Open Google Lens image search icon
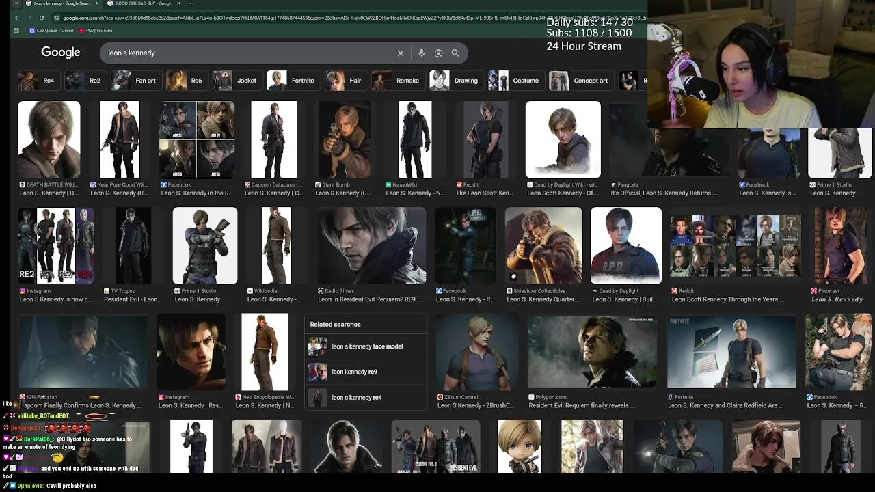This screenshot has width=875, height=492. click(x=439, y=53)
